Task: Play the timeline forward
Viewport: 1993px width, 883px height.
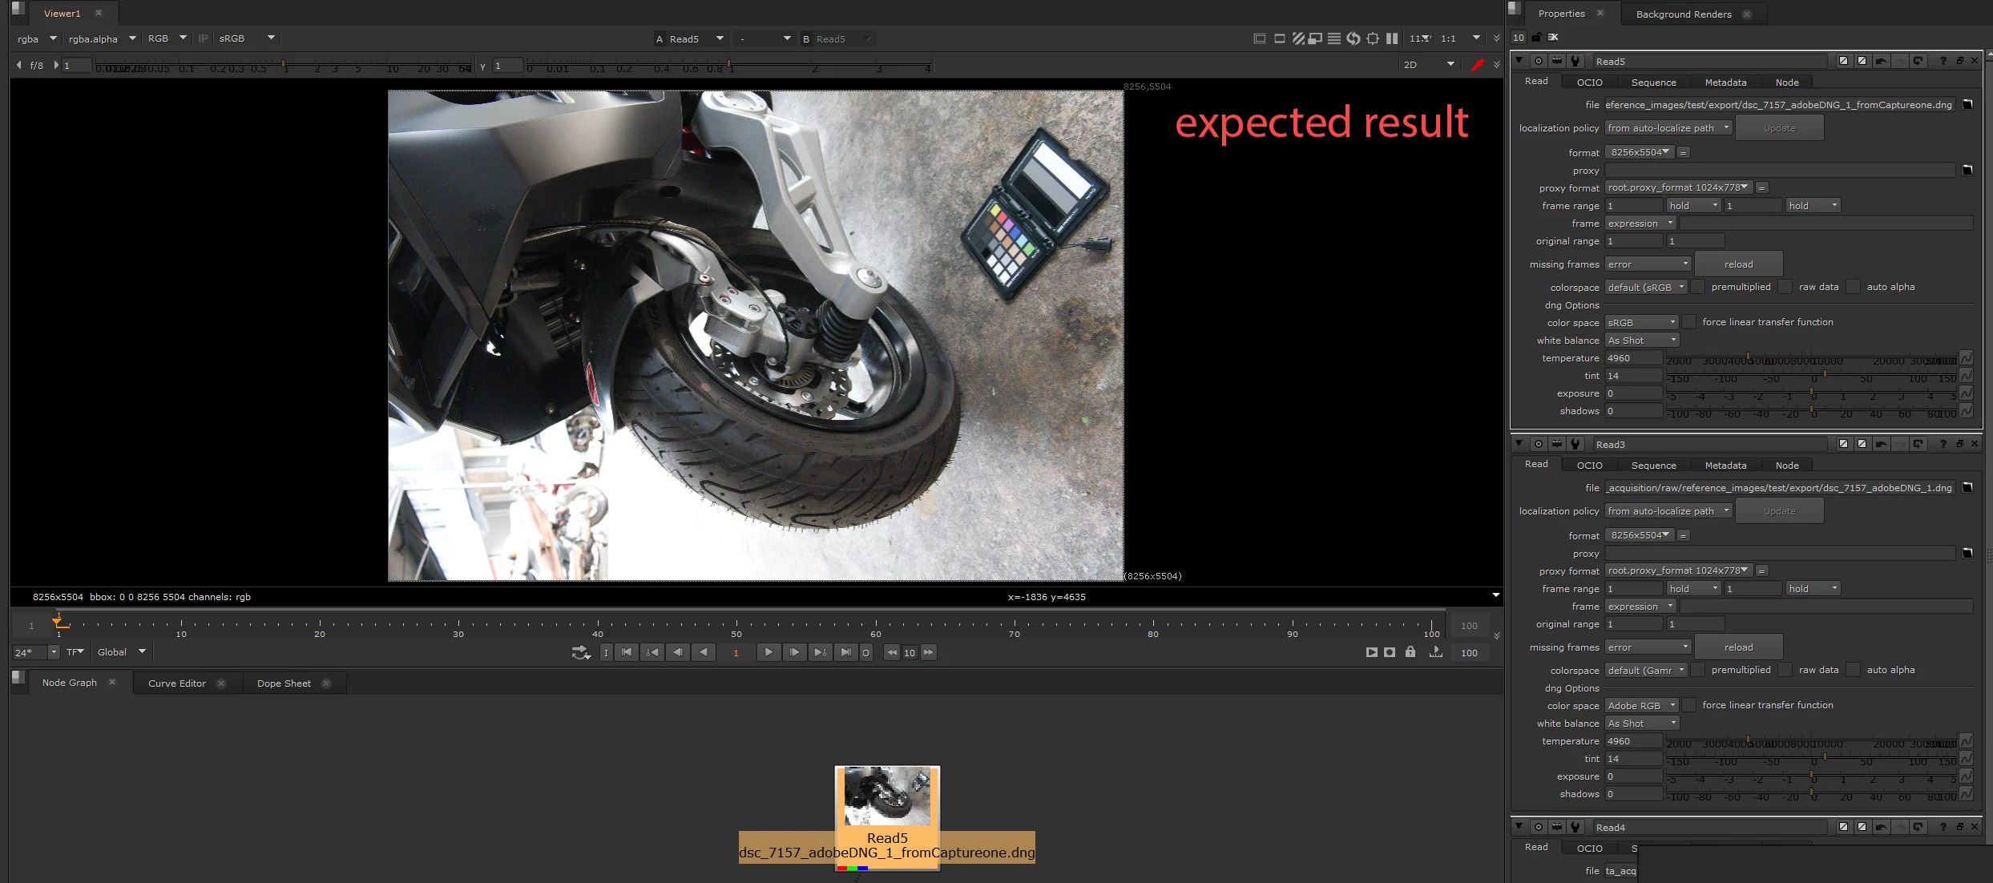Action: (768, 652)
